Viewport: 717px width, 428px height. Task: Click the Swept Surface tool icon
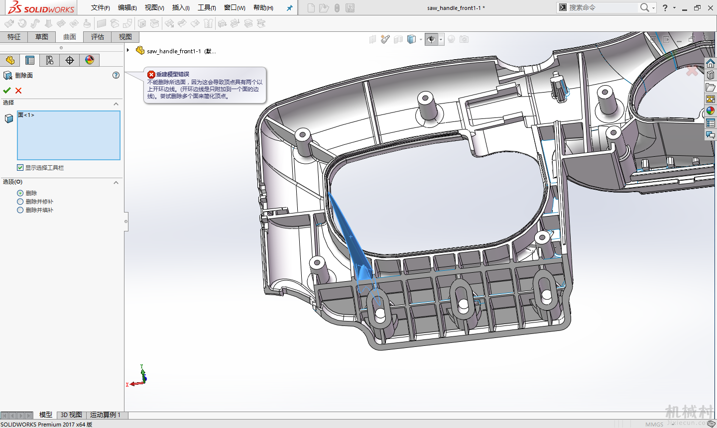click(x=35, y=23)
